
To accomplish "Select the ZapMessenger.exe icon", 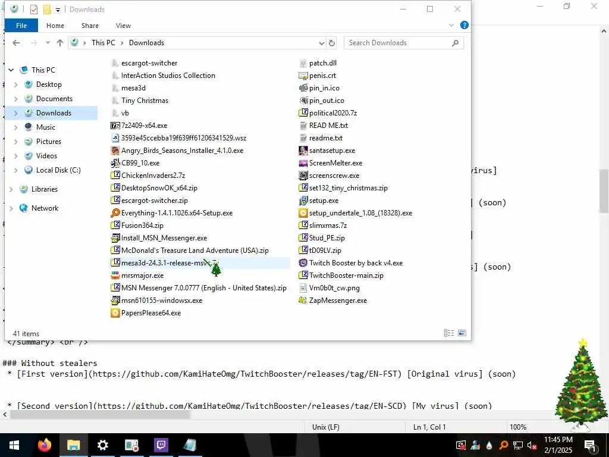I will click(x=303, y=301).
